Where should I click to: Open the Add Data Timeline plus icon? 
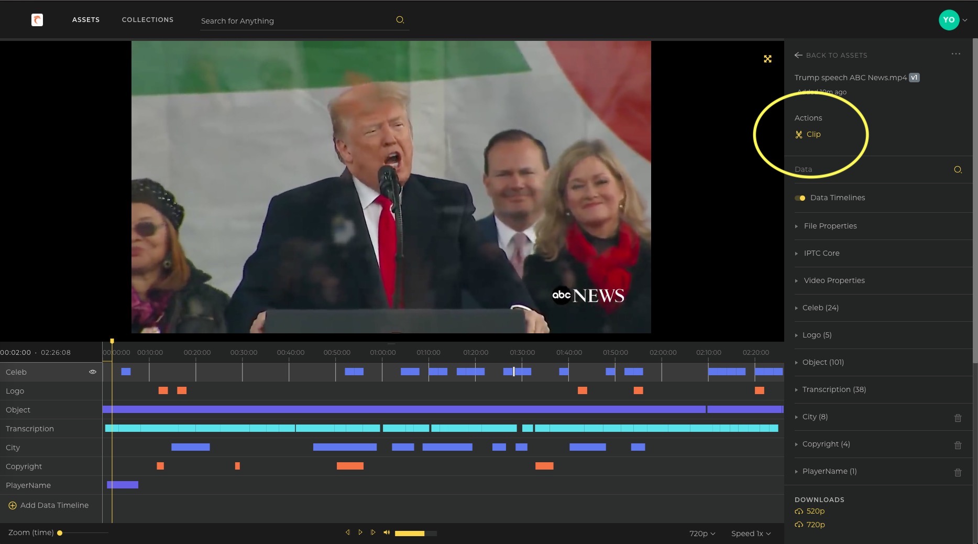click(12, 505)
